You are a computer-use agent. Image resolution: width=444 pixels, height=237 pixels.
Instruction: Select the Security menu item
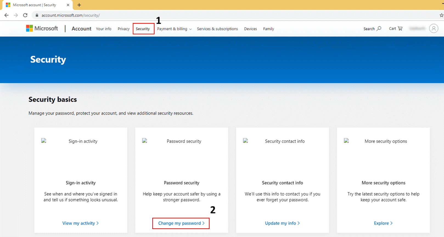143,29
